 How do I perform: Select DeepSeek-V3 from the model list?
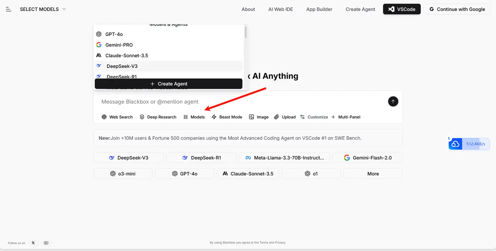coord(122,66)
